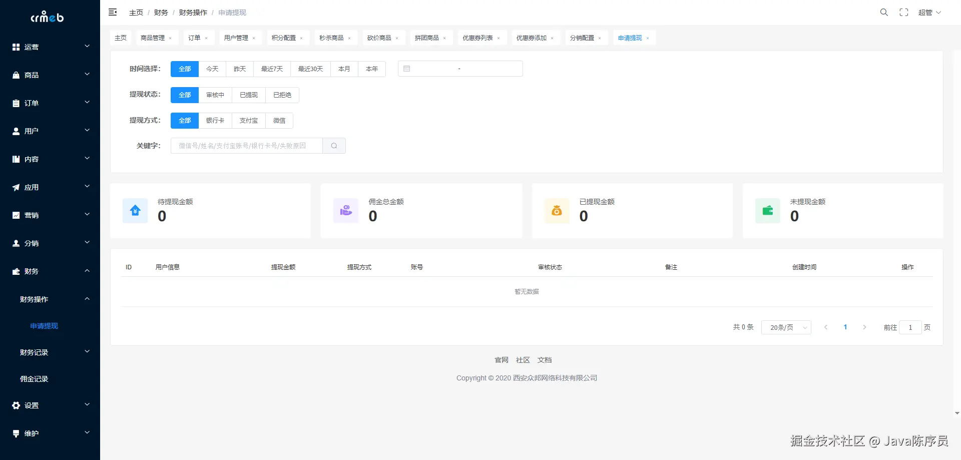Close the 申请提现 tab
961x460 pixels.
pyautogui.click(x=648, y=38)
